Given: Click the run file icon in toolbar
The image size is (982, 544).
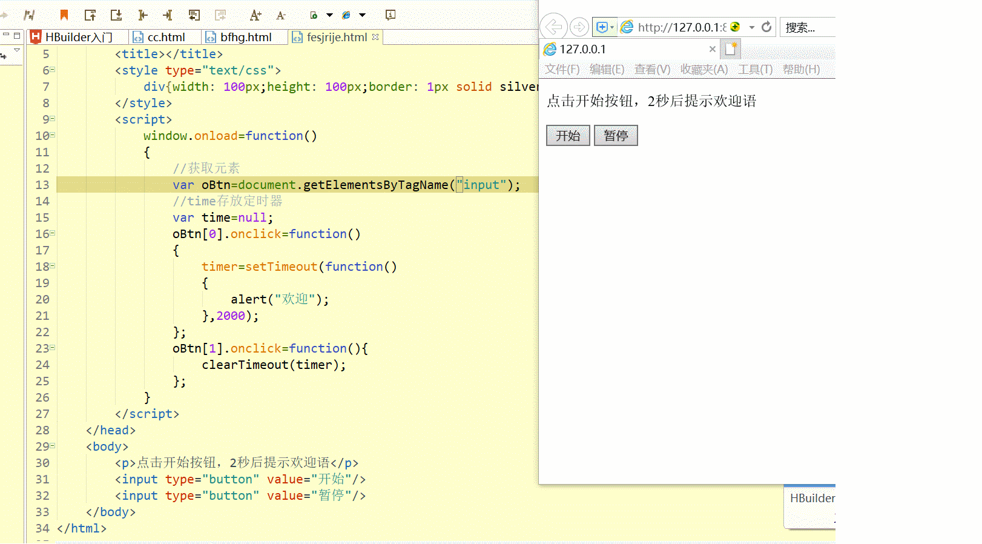Looking at the screenshot, I should pyautogui.click(x=314, y=15).
